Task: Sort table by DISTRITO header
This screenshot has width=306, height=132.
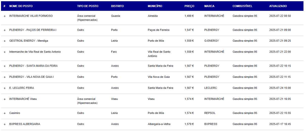Action: click(x=117, y=6)
